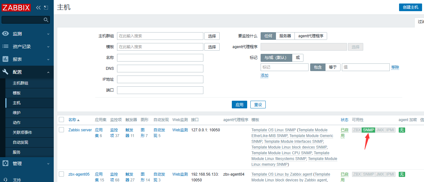Click encryption 无 badge for Zabbix server
This screenshot has width=424, height=182.
pyautogui.click(x=402, y=130)
